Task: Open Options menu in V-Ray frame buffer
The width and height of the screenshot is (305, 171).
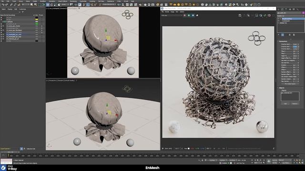Action: [x=182, y=12]
